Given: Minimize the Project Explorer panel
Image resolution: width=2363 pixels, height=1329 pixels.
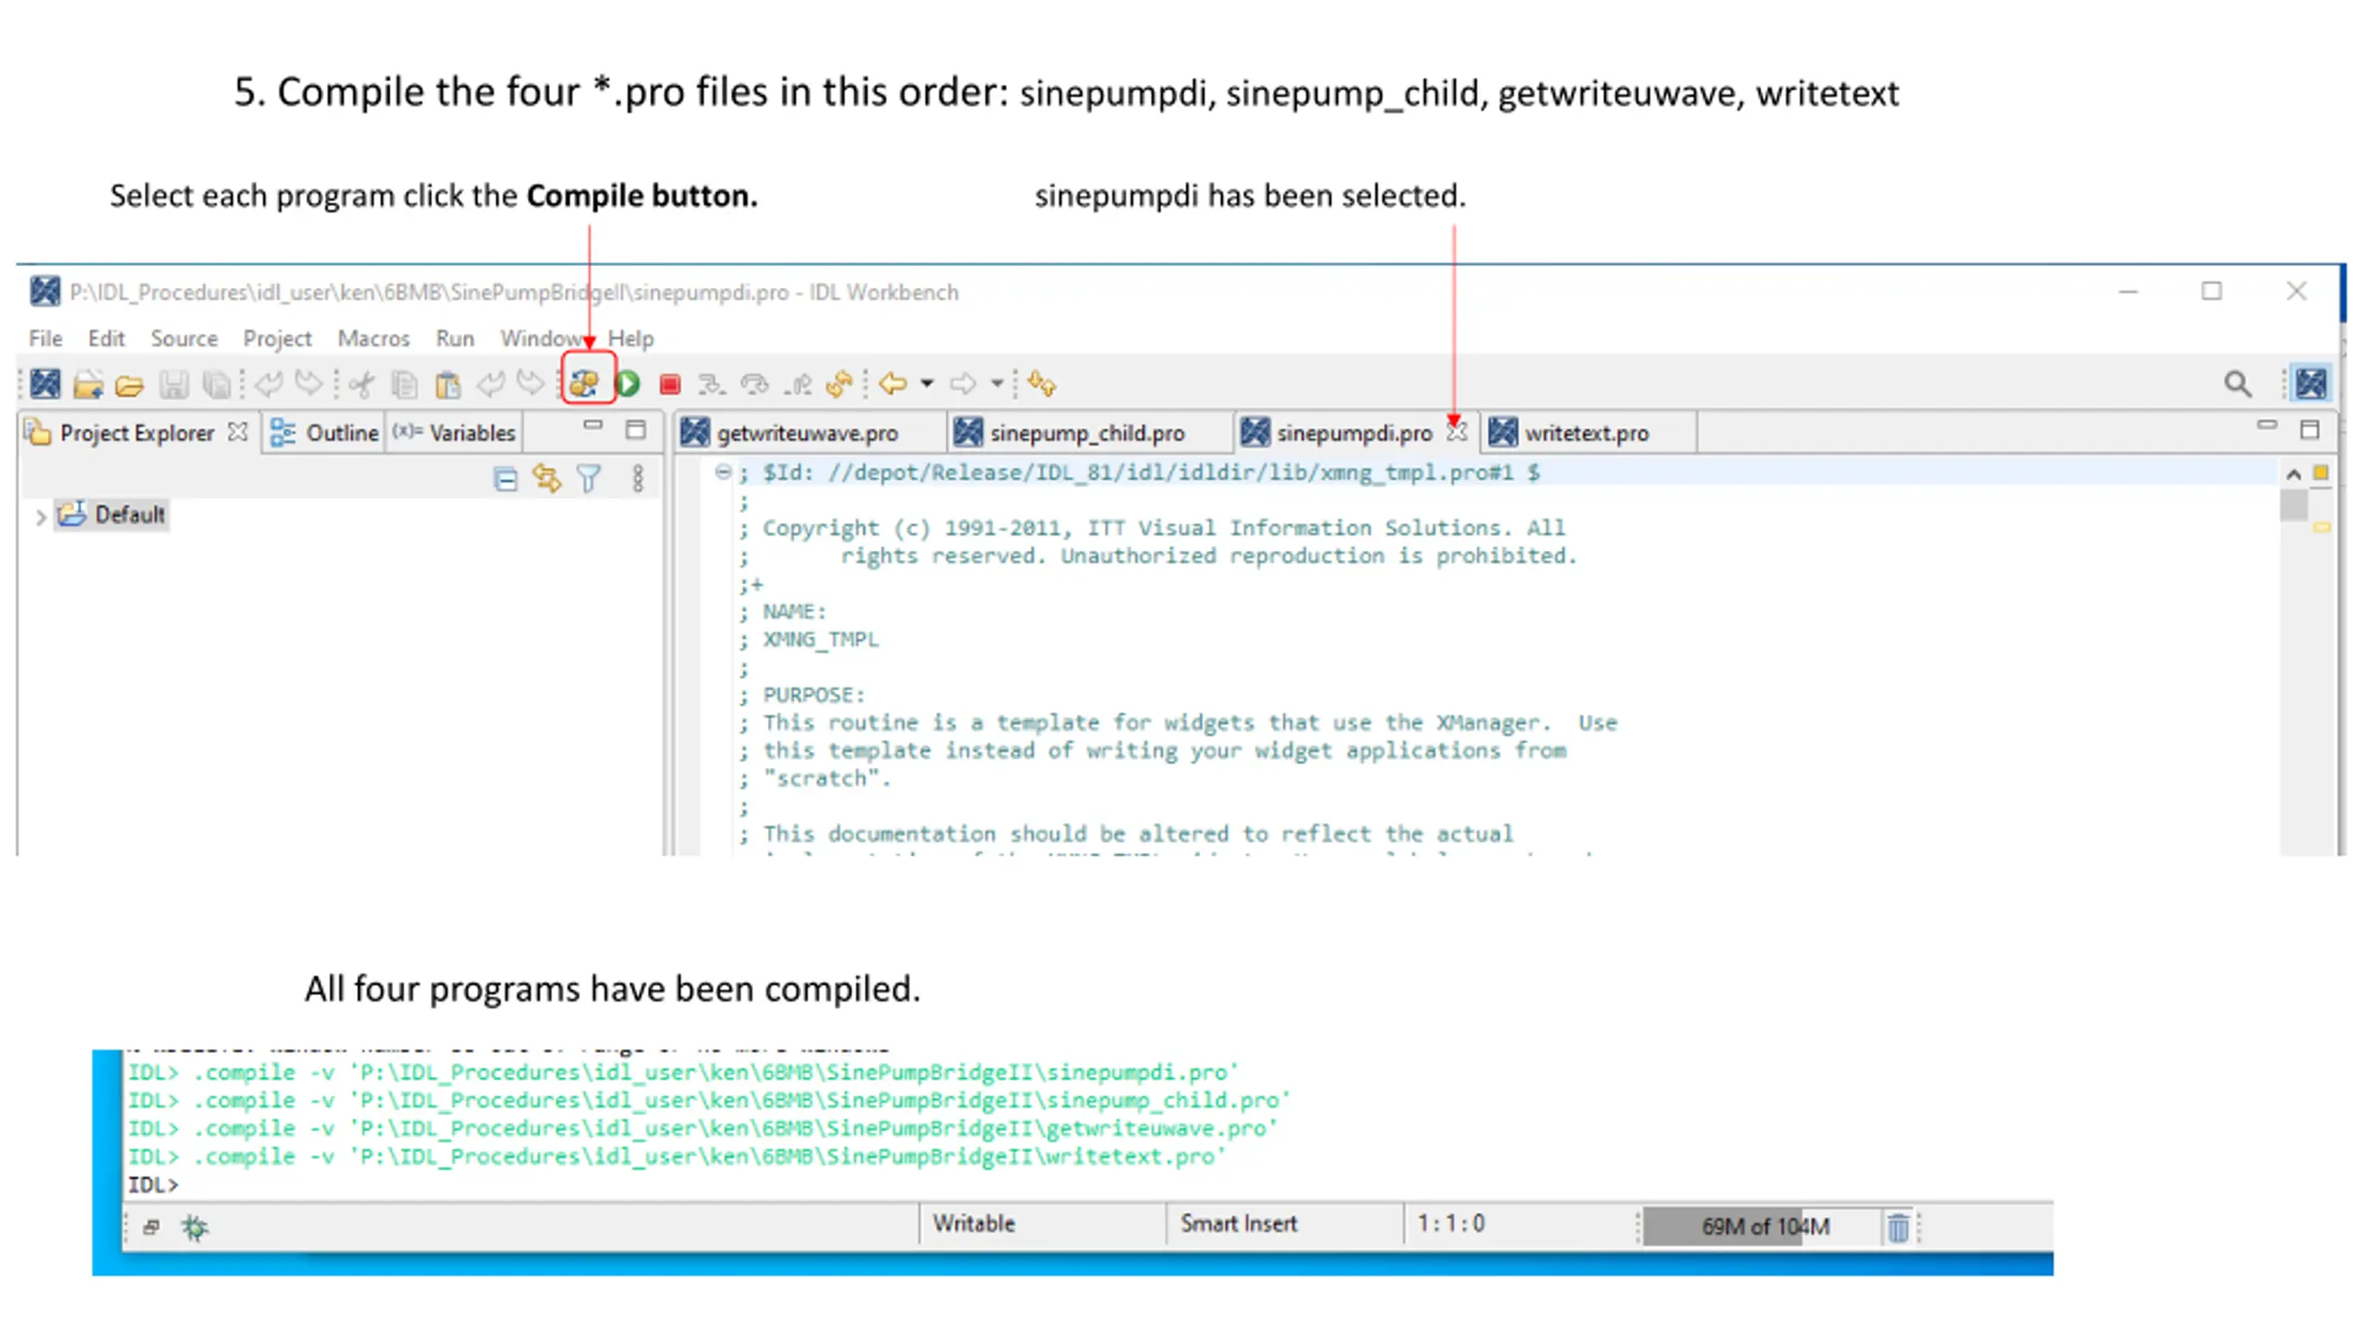Looking at the screenshot, I should [x=593, y=425].
